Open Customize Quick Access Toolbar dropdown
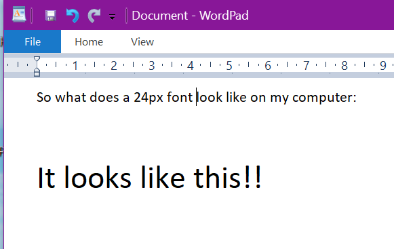Viewport: 394px width, 249px height. click(x=112, y=17)
